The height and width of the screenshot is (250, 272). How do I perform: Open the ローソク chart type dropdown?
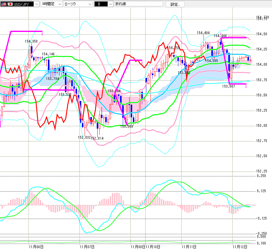pyautogui.click(x=90, y=4)
